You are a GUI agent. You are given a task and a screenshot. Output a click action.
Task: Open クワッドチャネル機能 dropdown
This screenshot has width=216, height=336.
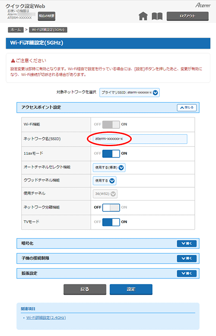[x=105, y=181]
